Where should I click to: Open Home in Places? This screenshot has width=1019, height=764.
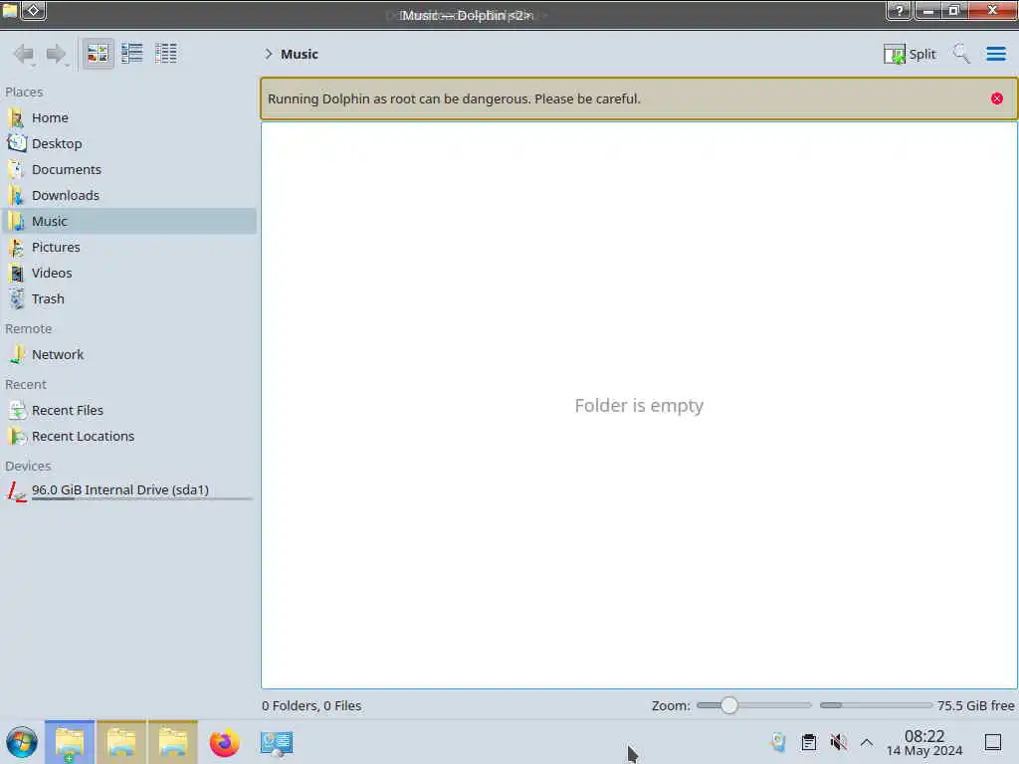point(129,117)
